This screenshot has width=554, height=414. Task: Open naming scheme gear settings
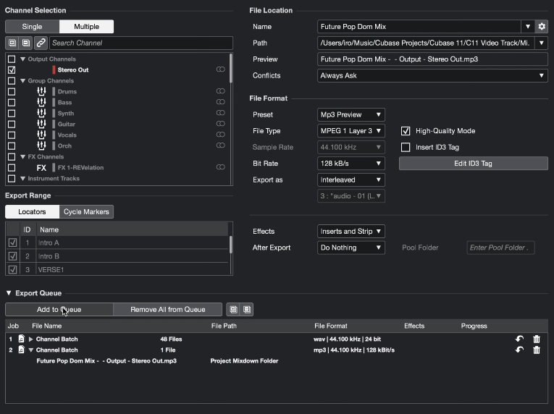[541, 27]
